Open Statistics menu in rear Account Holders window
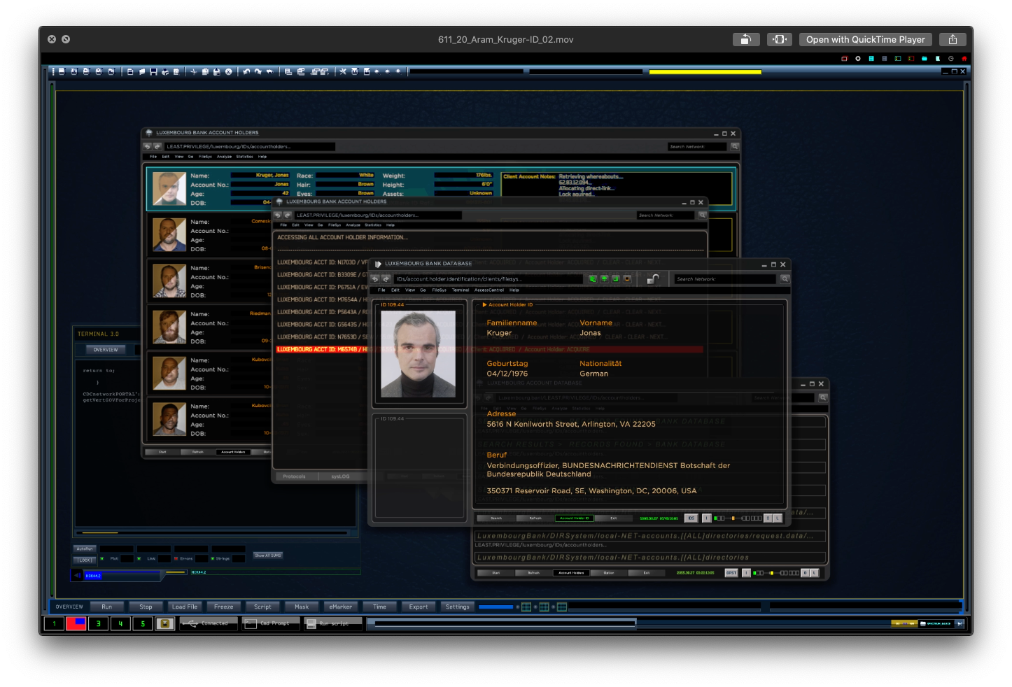 click(x=244, y=157)
